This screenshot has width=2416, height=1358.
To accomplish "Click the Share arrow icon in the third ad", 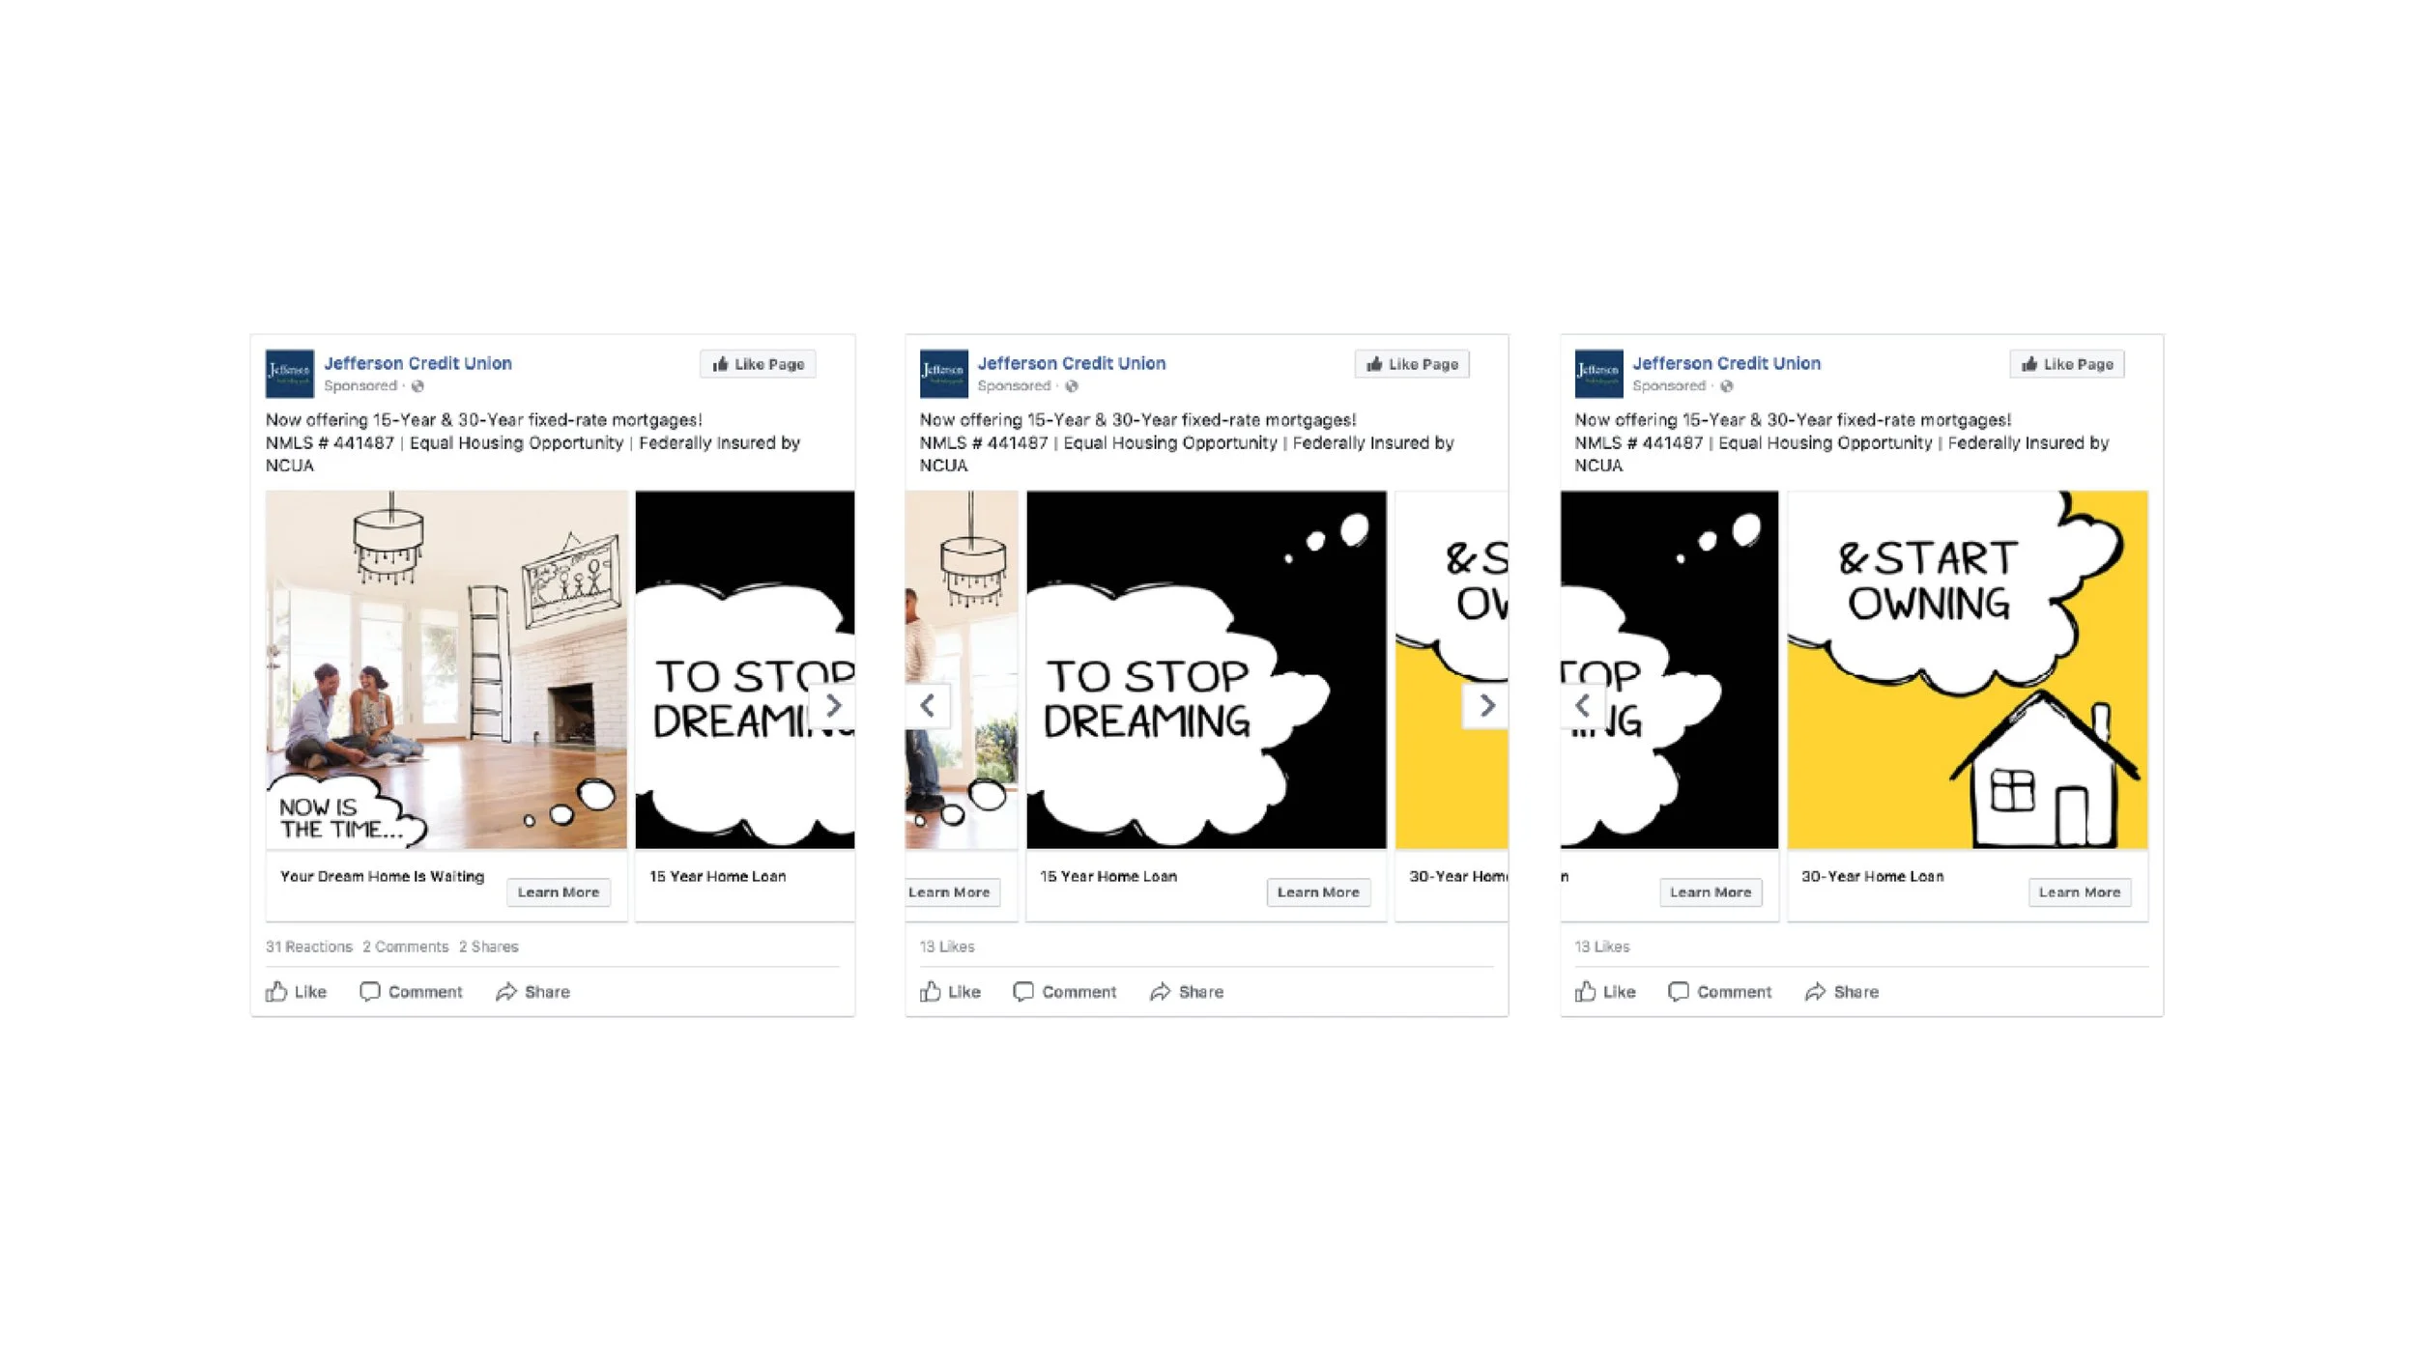I will [1815, 992].
